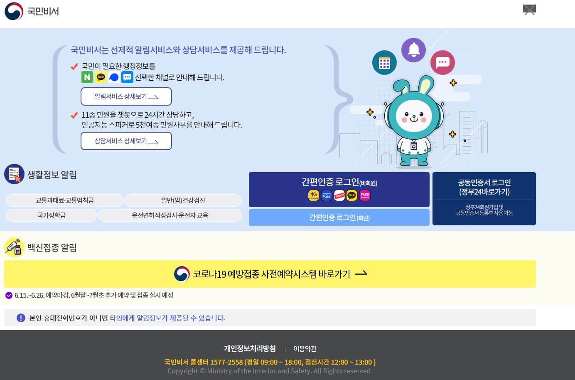Click the PAYCO authentication icon

click(x=339, y=195)
